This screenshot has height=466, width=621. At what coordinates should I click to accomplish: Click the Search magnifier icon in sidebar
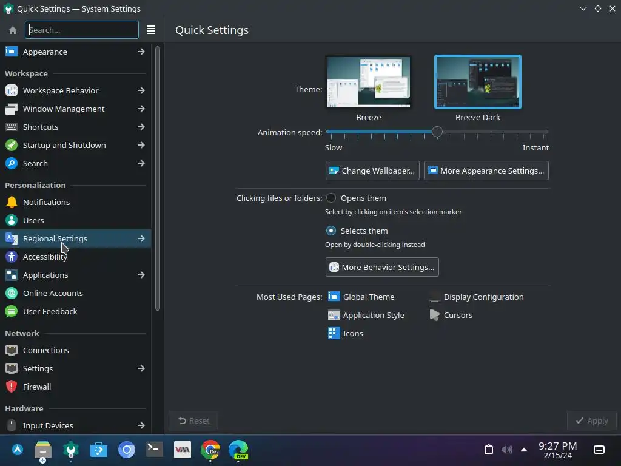[x=12, y=163]
